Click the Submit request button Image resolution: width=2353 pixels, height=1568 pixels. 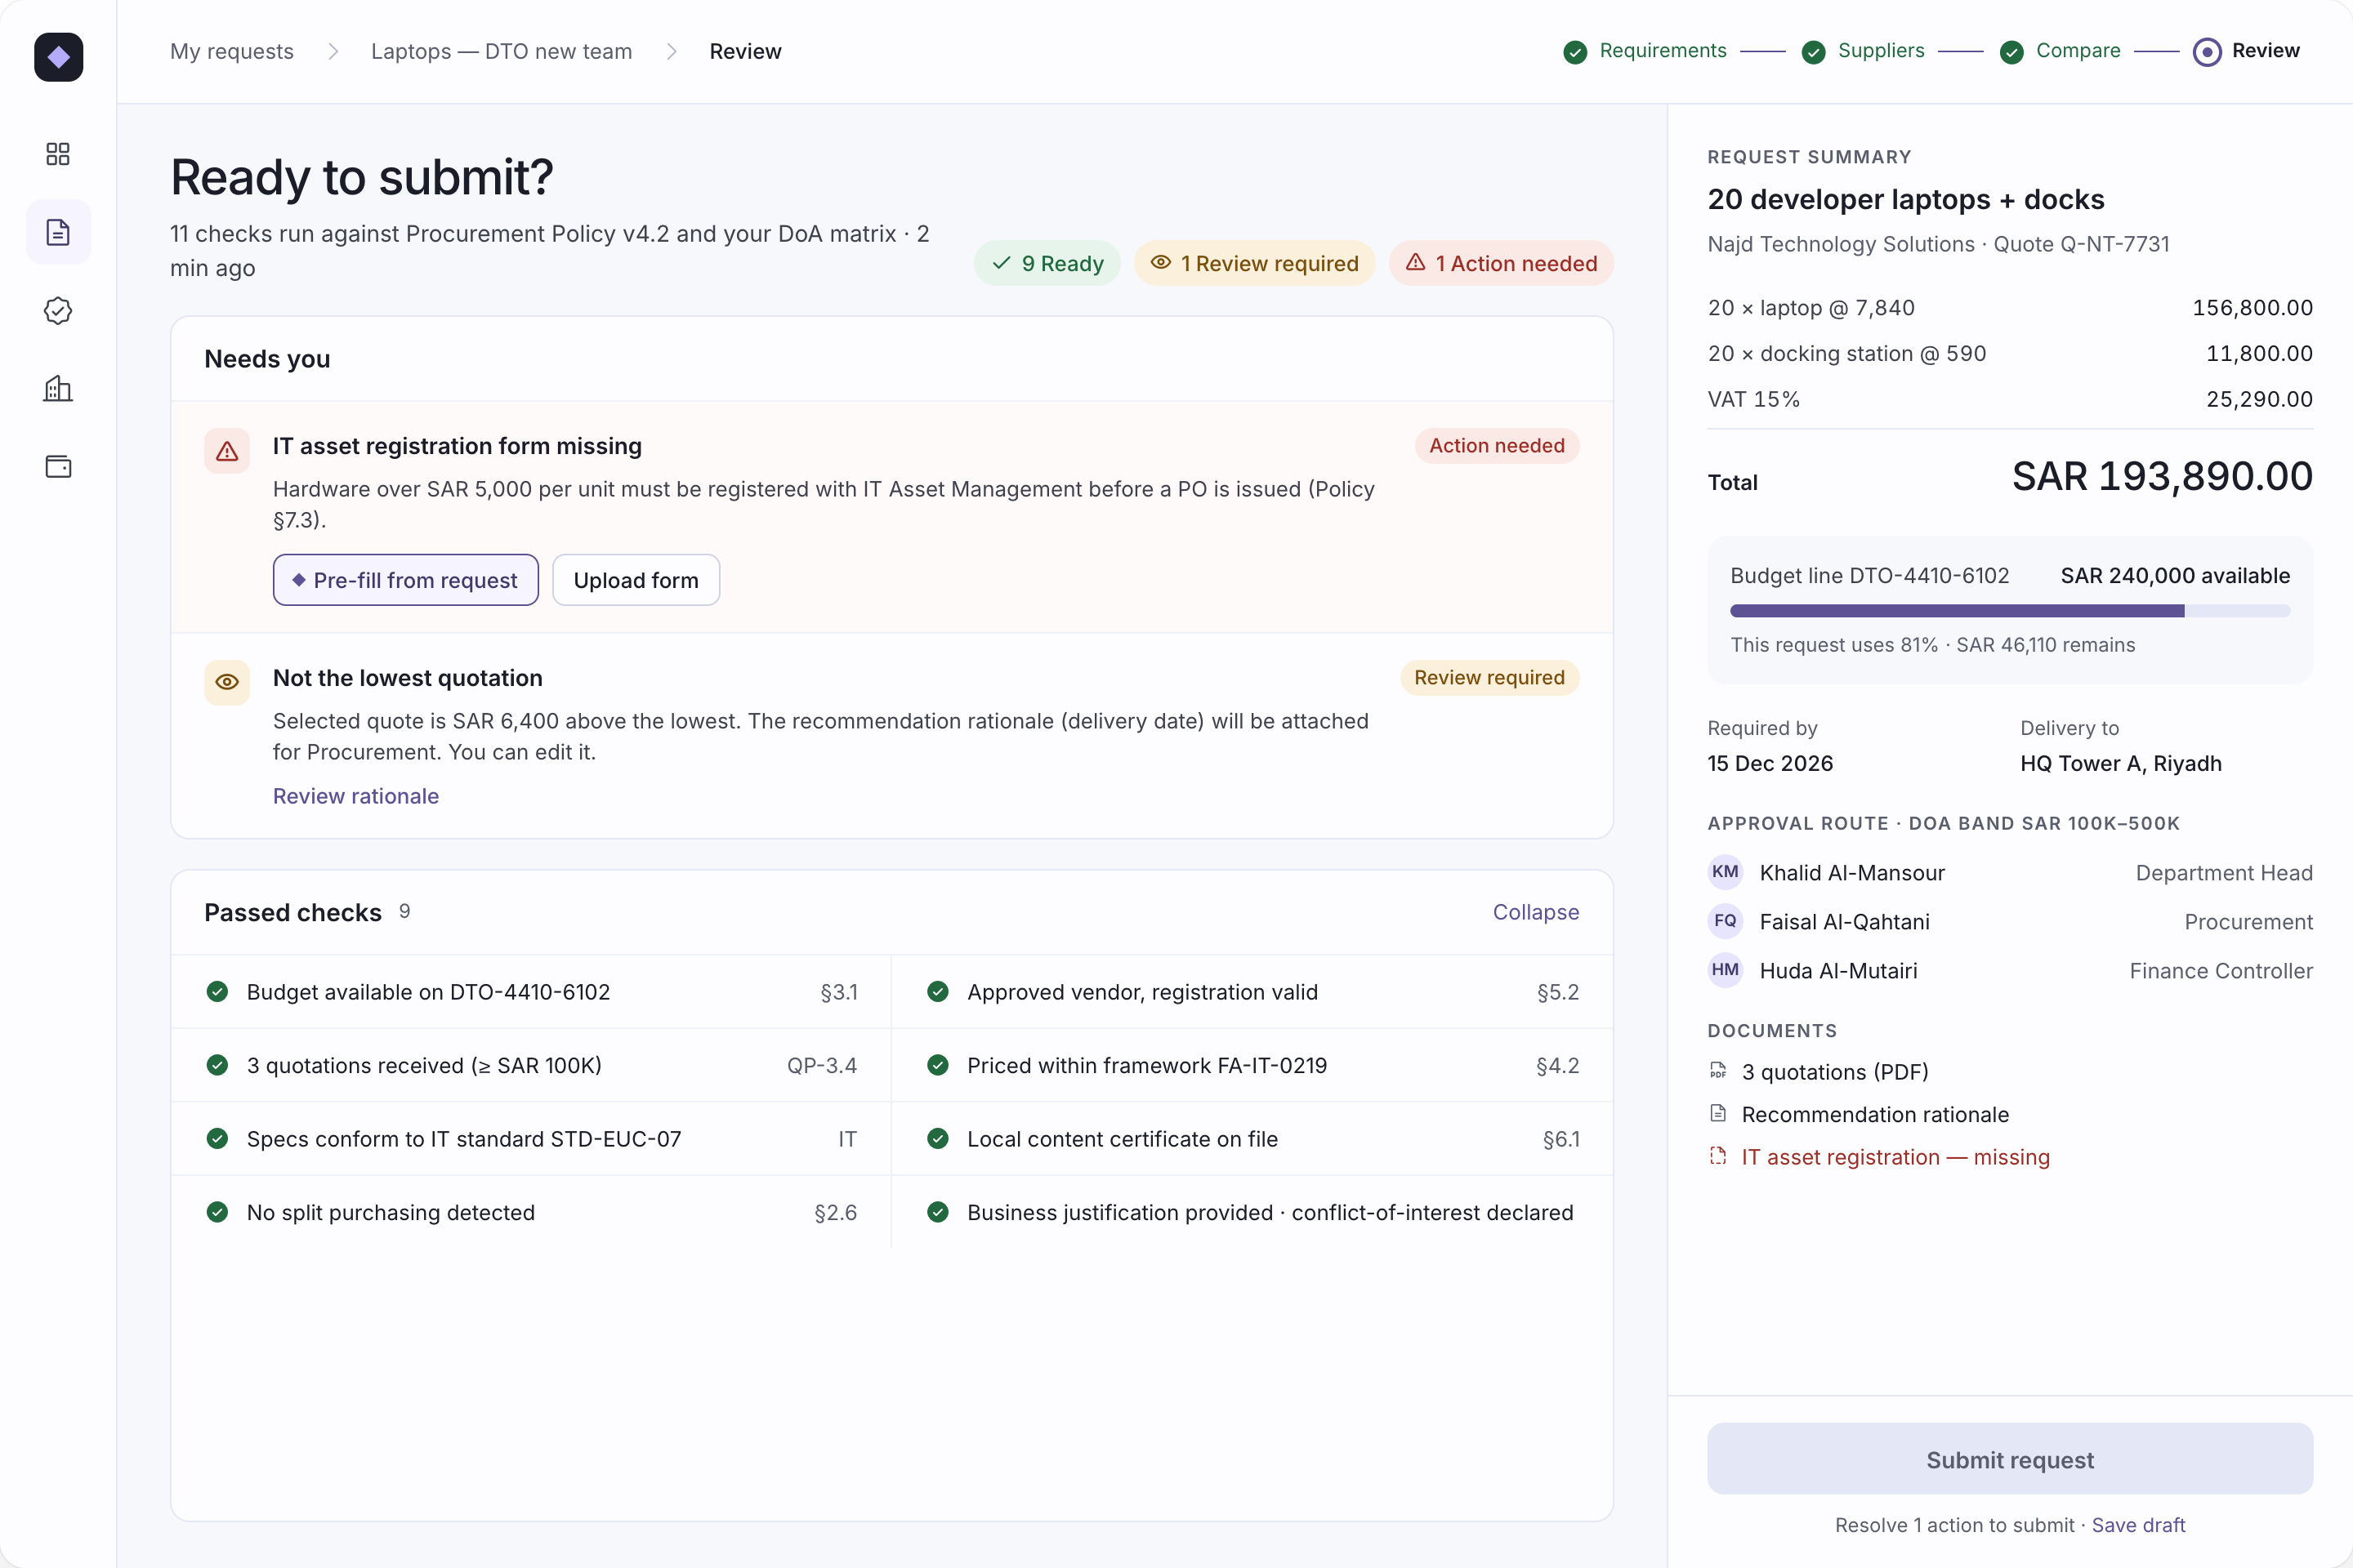click(2010, 1459)
